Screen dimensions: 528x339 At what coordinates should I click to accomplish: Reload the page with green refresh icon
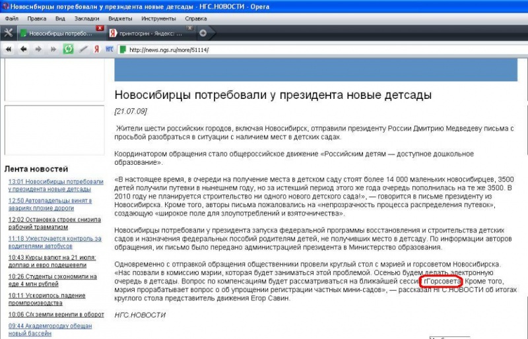point(69,49)
